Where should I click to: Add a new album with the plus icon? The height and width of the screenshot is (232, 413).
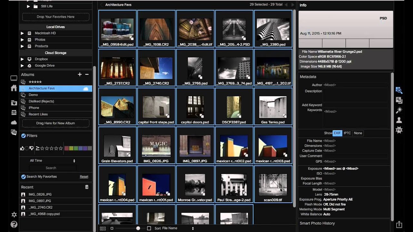pos(80,74)
